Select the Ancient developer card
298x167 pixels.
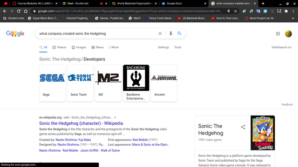[x=164, y=83]
